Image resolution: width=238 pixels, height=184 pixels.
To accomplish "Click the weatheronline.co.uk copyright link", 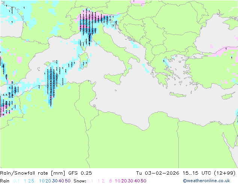I will (x=206, y=181).
